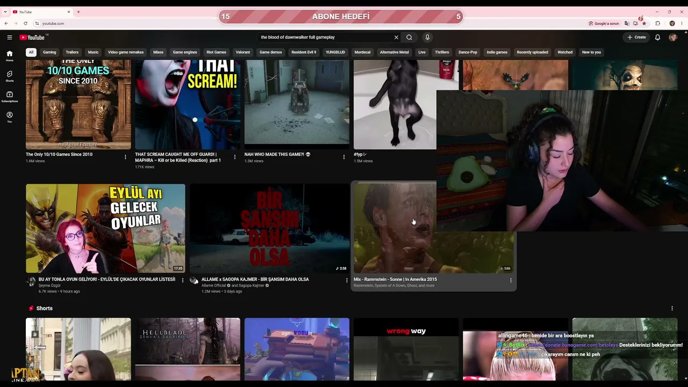Open Şeyma Özgür channel avatar

click(31, 282)
